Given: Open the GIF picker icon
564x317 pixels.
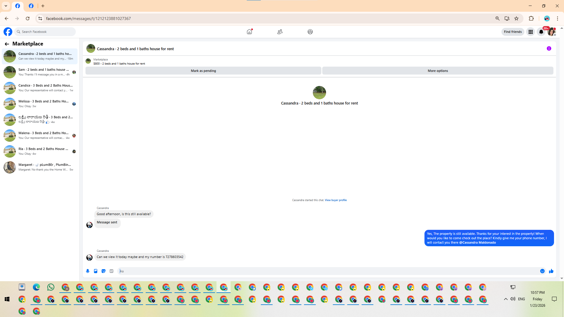Looking at the screenshot, I should click(x=111, y=271).
